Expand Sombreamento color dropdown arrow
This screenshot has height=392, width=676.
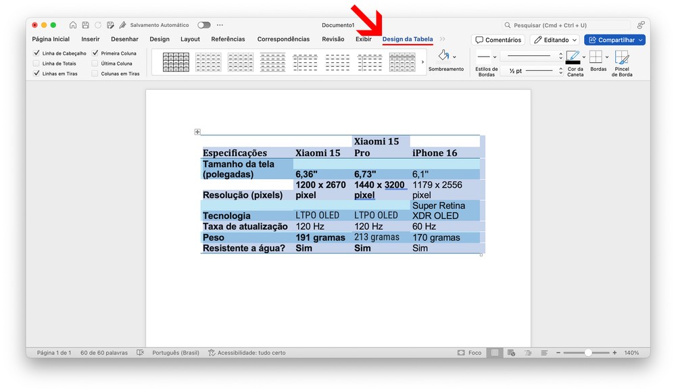(454, 57)
